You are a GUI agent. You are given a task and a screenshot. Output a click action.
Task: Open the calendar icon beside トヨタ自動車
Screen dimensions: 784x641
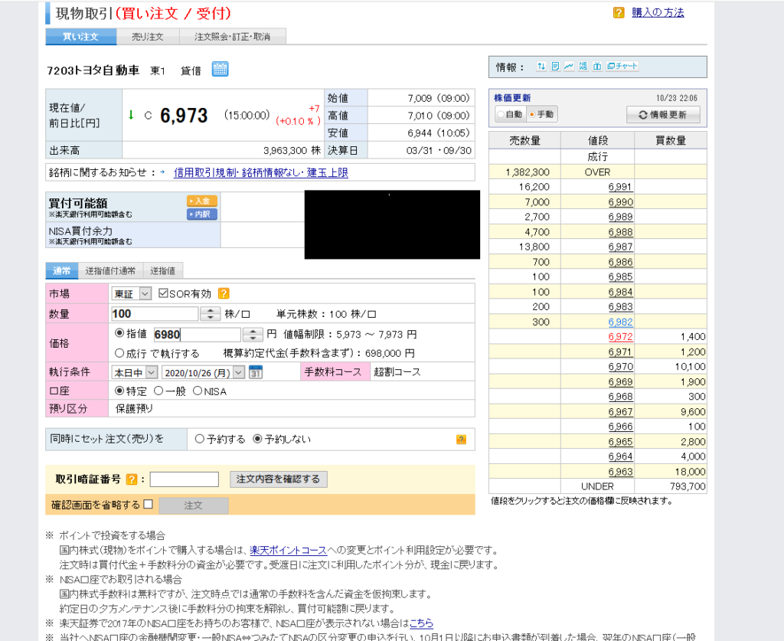click(x=220, y=69)
